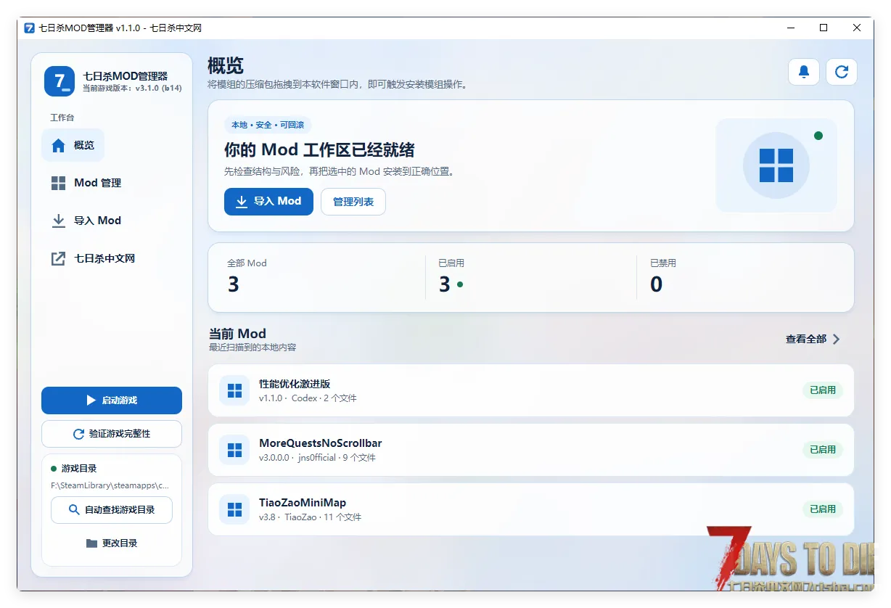Select the 性能优化激进版 mod row

(x=531, y=390)
